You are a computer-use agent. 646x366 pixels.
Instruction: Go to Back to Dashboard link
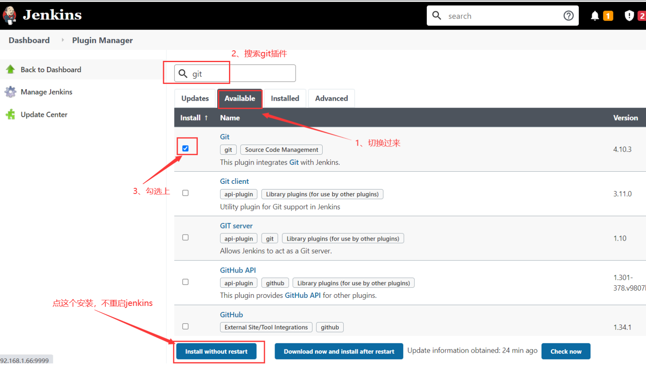[51, 69]
